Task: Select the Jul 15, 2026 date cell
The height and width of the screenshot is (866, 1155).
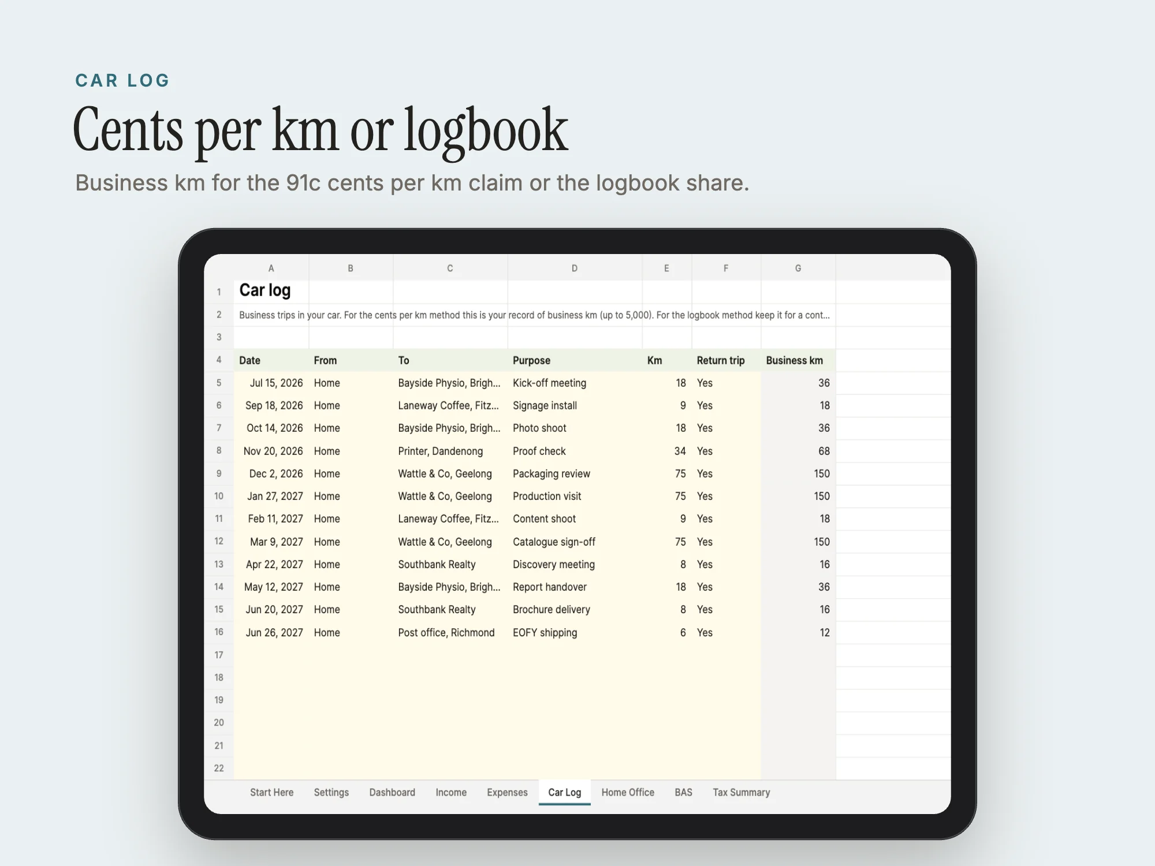Action: (271, 383)
